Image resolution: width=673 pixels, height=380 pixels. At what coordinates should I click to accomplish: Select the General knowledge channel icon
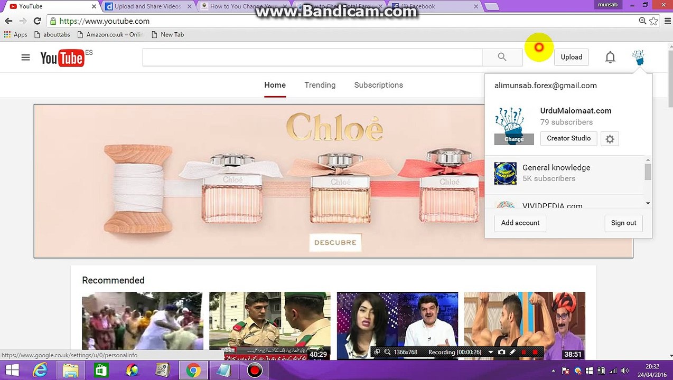(505, 174)
